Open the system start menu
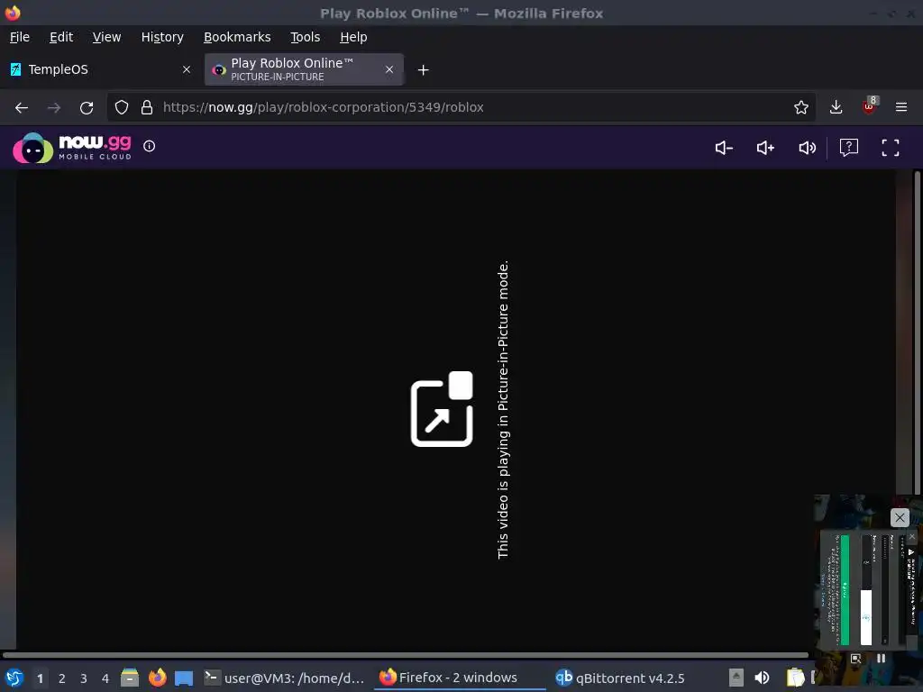The height and width of the screenshot is (692, 923). (14, 678)
